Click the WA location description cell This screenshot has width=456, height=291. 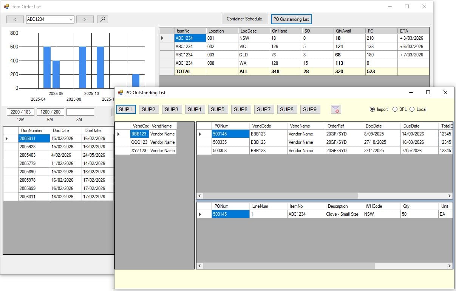pyautogui.click(x=254, y=63)
